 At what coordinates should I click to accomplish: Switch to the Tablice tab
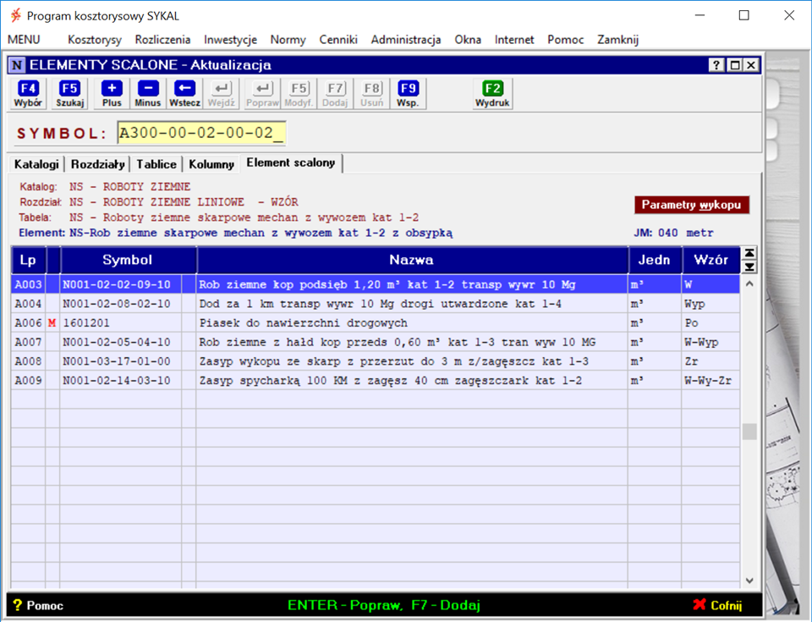pos(156,164)
